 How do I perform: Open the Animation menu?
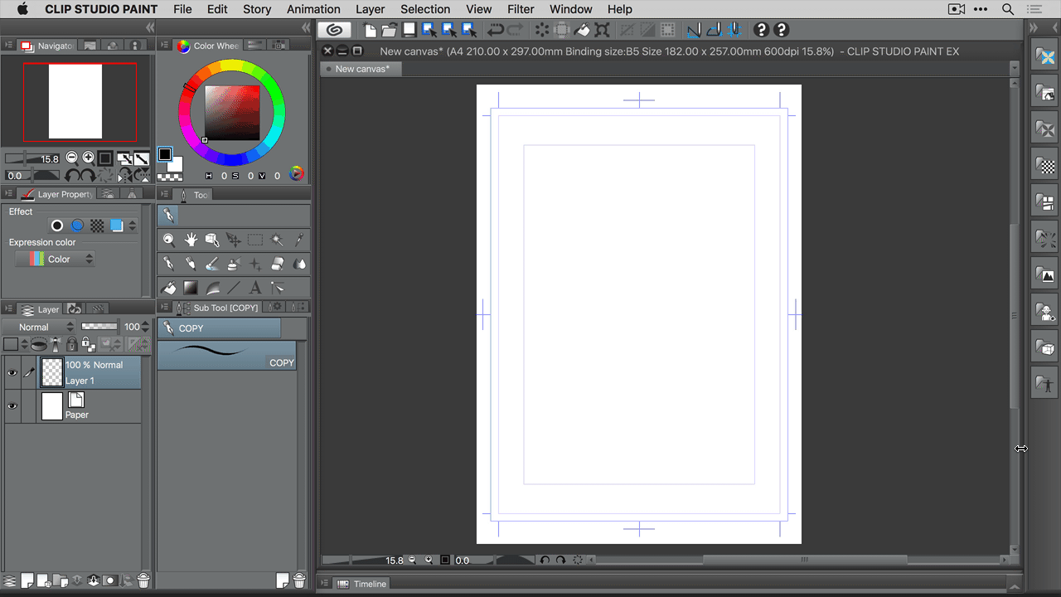312,9
